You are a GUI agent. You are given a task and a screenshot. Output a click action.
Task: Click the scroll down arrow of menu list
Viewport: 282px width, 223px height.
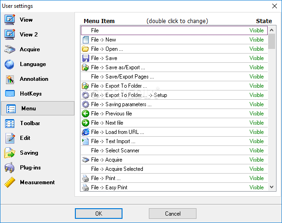pyautogui.click(x=271, y=187)
